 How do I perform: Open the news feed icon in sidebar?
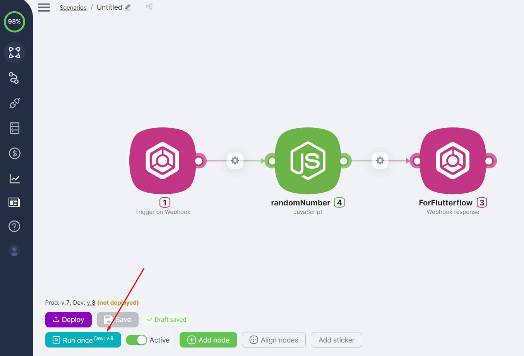point(14,202)
